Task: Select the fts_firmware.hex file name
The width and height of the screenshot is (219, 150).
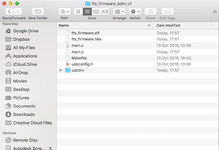Action: coord(86,39)
